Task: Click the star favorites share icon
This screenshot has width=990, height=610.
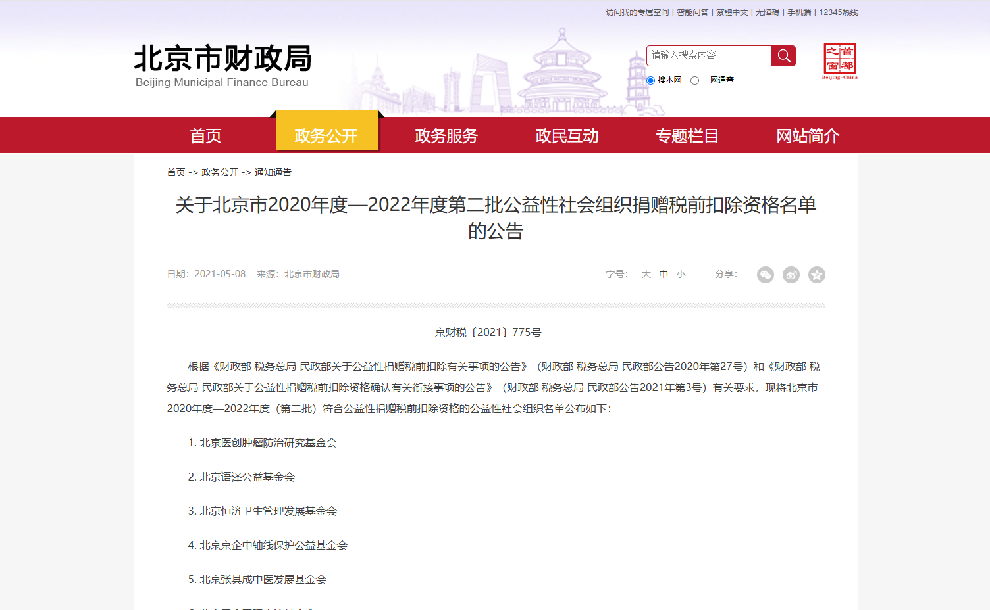Action: click(x=817, y=275)
